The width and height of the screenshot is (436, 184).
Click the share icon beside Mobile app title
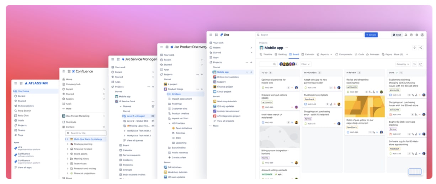tap(420, 48)
